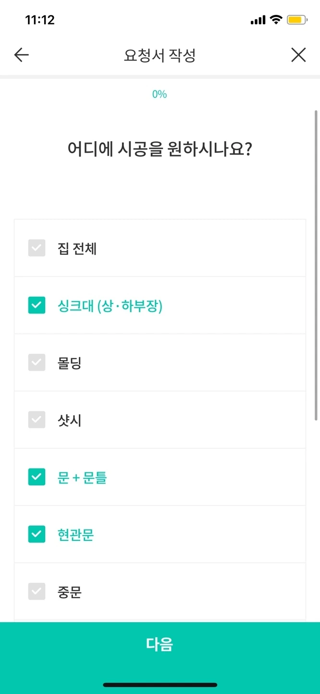Select the 몰딩 row label text
The height and width of the screenshot is (694, 320).
[x=69, y=362]
